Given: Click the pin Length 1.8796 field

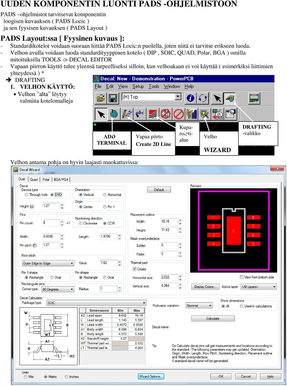Looking at the screenshot, I should pos(109,236).
